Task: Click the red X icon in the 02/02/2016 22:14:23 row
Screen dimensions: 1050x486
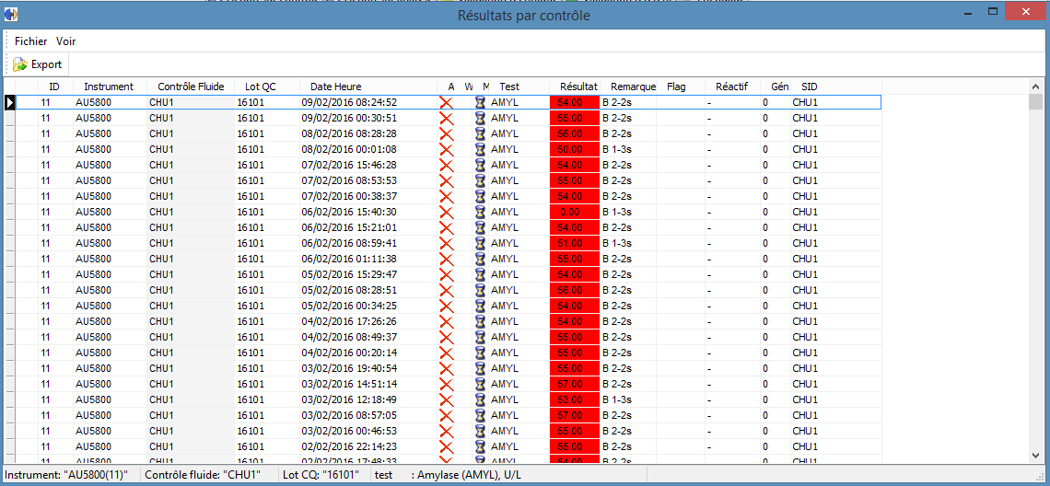Action: [x=446, y=446]
